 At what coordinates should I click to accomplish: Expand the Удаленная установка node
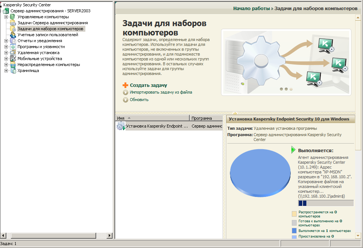point(6,53)
